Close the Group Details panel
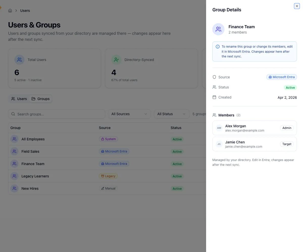 297,6
